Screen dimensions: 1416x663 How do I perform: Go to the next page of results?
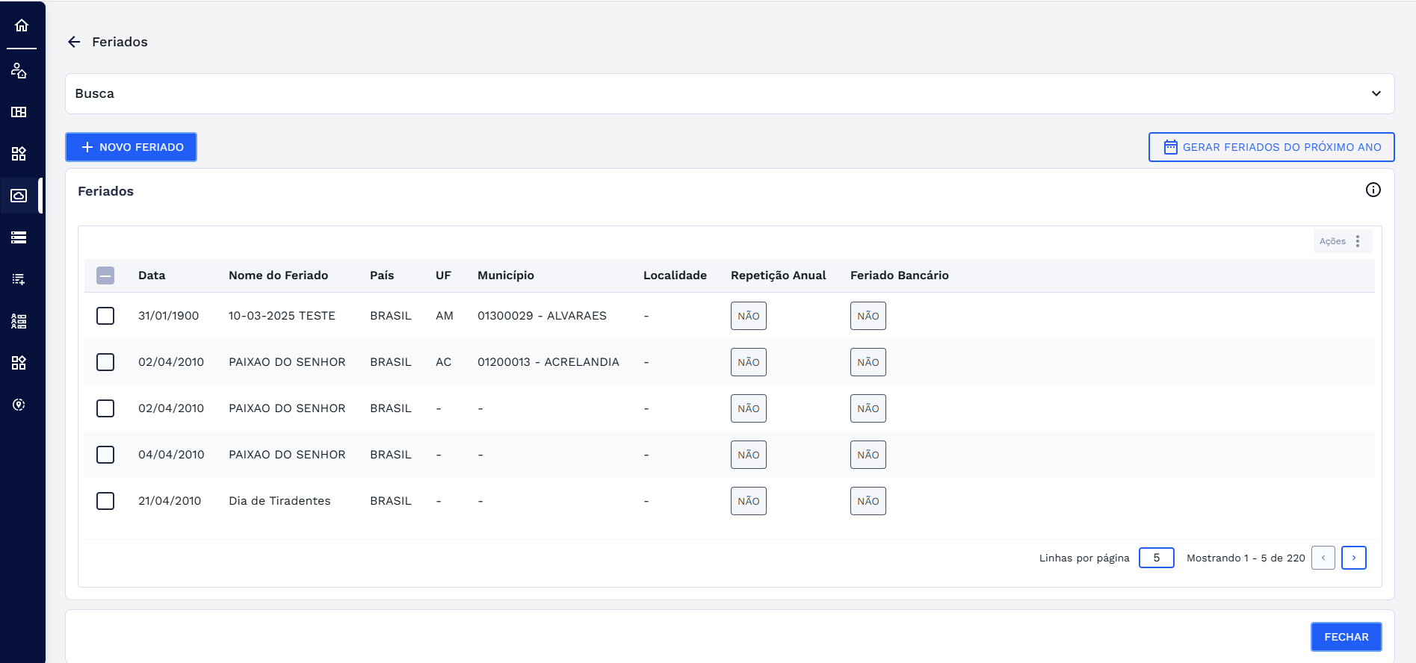coord(1353,558)
